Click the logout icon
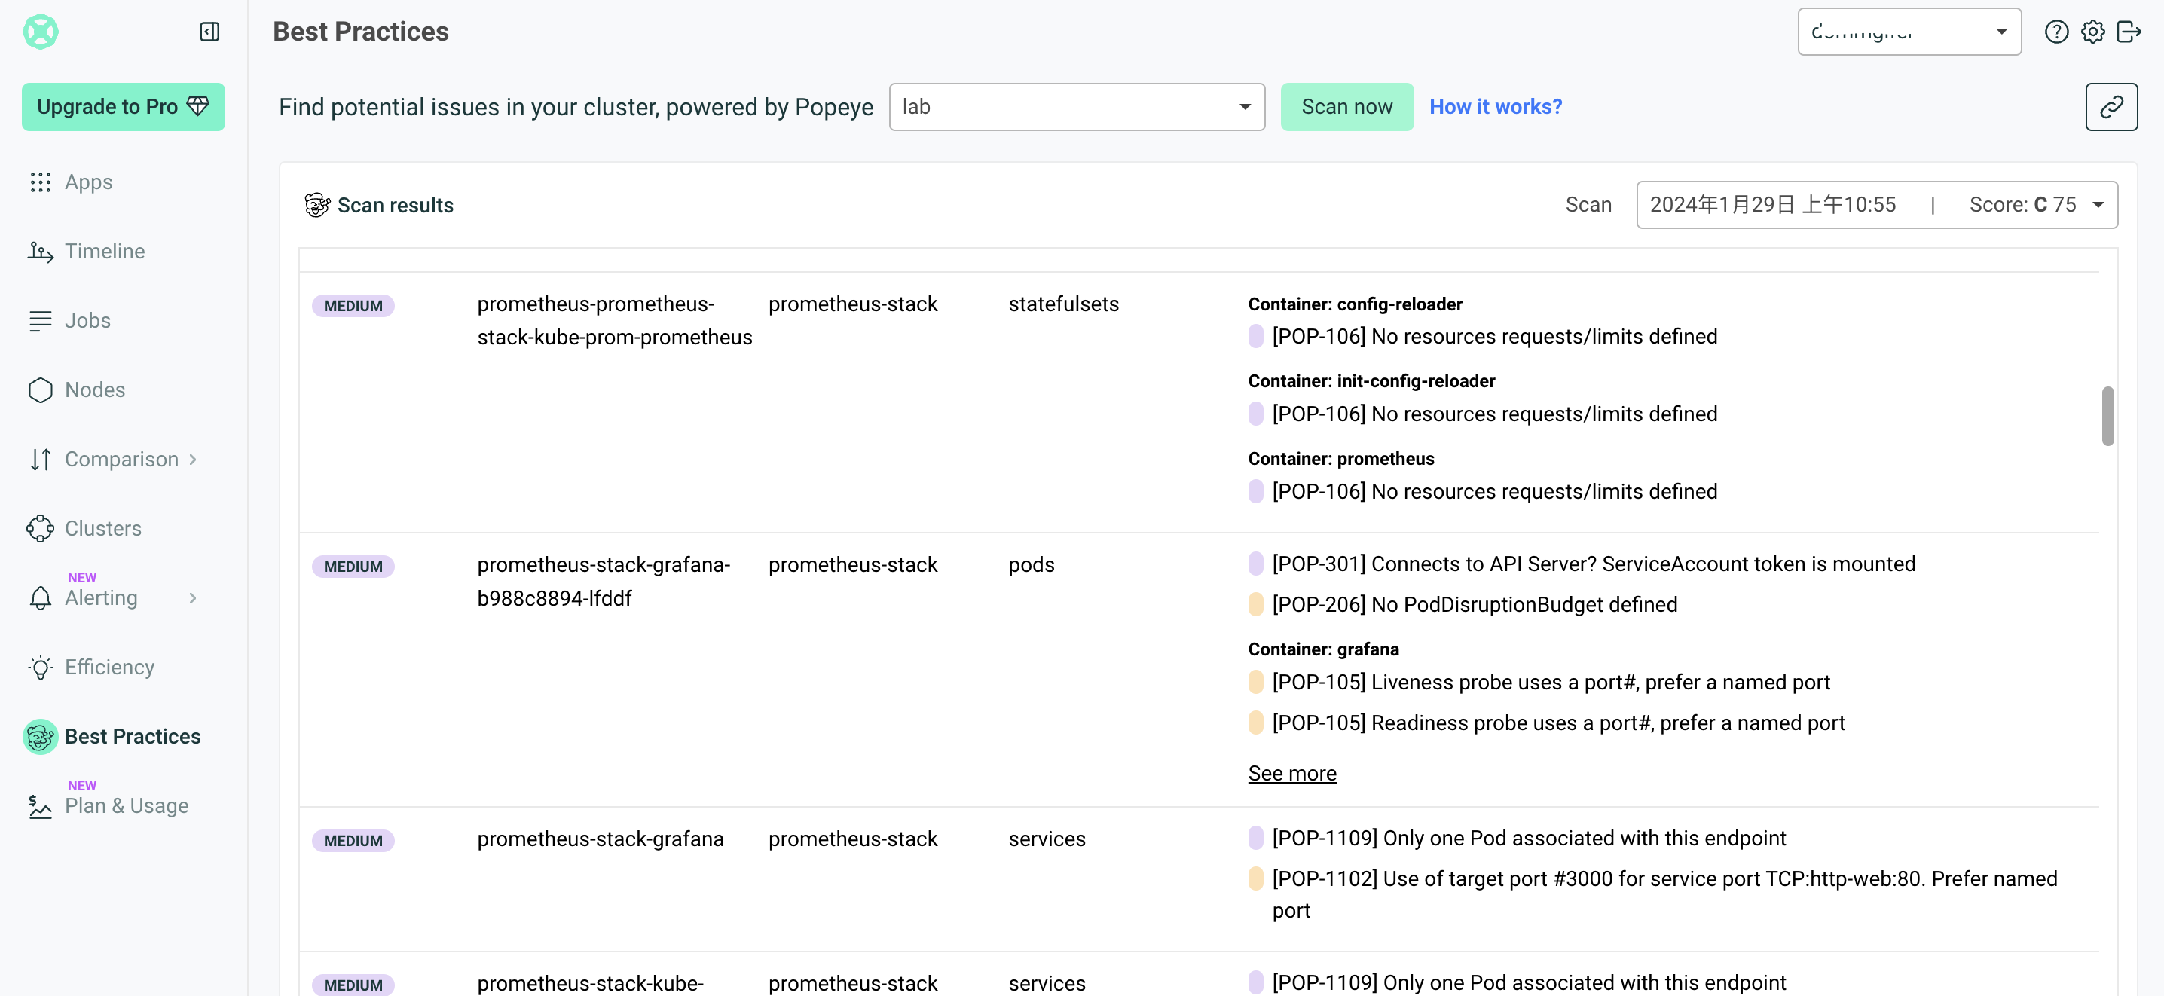 [2129, 32]
